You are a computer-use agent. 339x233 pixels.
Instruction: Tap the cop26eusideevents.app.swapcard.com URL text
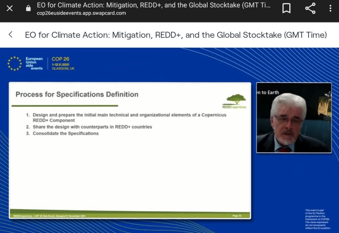pos(81,13)
